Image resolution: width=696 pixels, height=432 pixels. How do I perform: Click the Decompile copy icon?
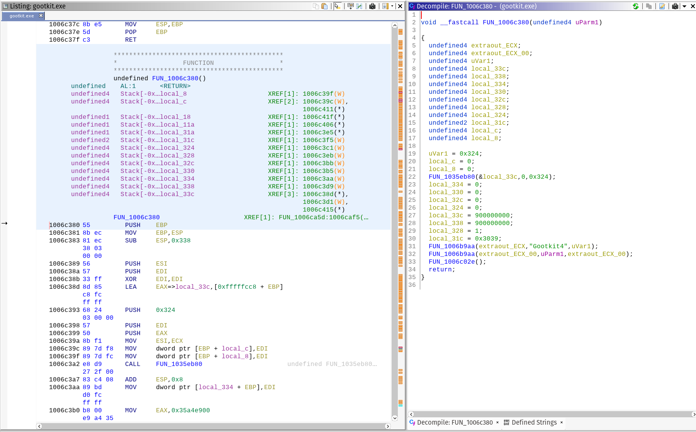coord(649,6)
